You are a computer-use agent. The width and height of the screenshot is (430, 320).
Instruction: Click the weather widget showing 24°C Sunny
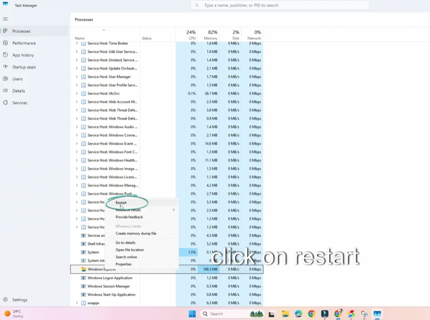point(14,314)
